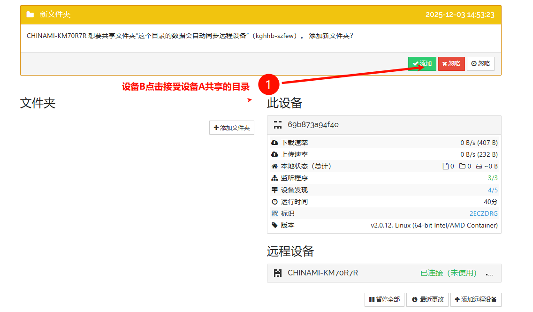Click the download cloud icon beside 下载速率

275,143
